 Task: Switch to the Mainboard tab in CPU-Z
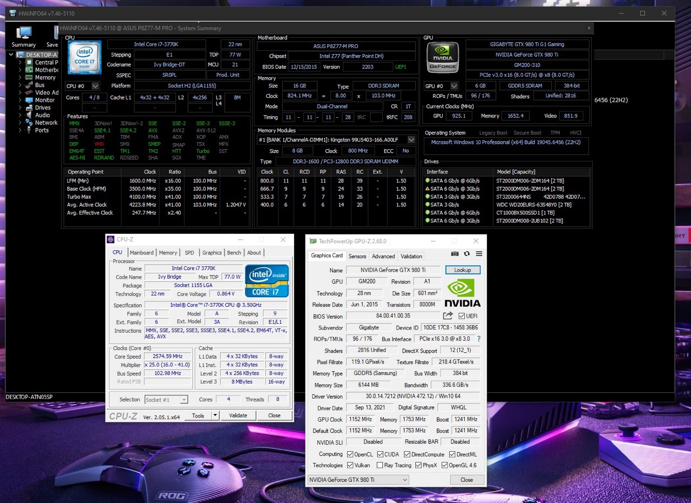point(141,252)
